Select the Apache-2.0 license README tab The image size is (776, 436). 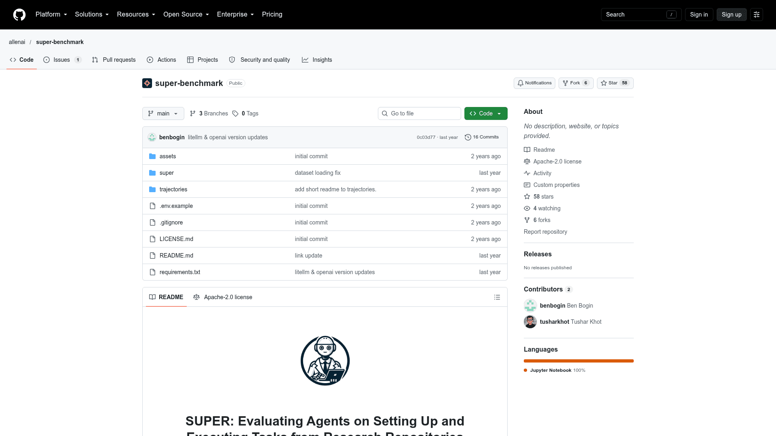pyautogui.click(x=223, y=297)
